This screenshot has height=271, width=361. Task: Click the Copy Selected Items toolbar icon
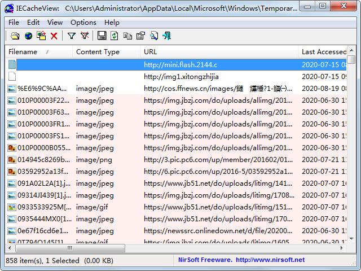[127, 36]
